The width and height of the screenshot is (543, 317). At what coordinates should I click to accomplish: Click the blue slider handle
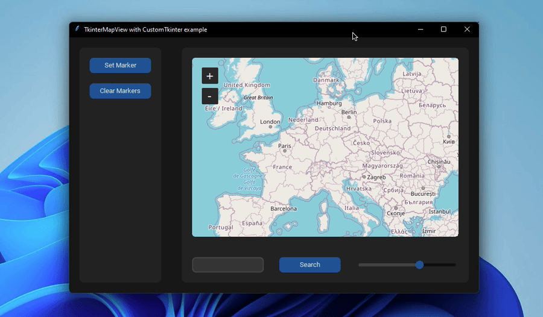click(419, 265)
